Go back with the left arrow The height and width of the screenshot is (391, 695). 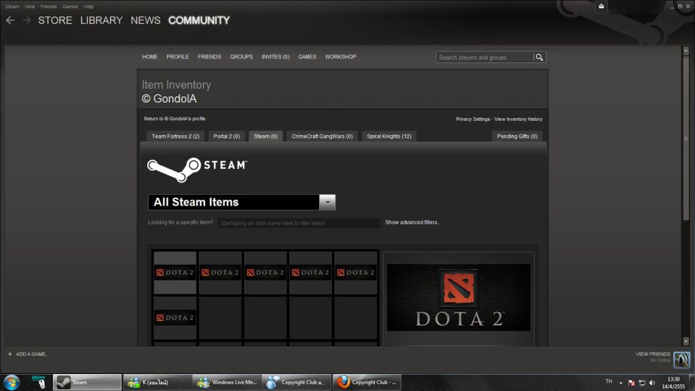[10, 20]
